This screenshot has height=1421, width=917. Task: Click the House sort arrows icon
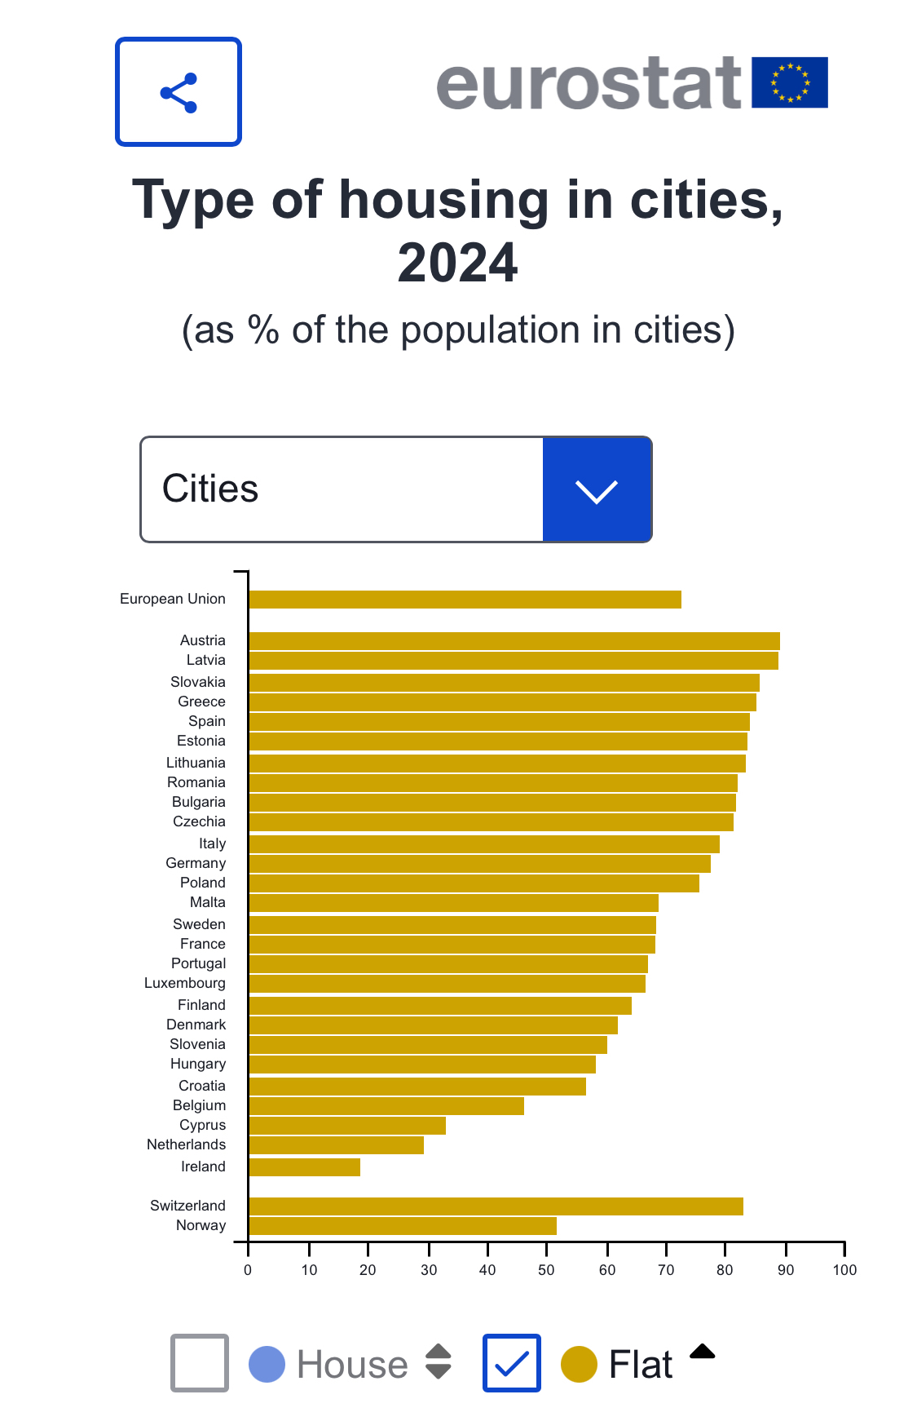click(x=439, y=1361)
